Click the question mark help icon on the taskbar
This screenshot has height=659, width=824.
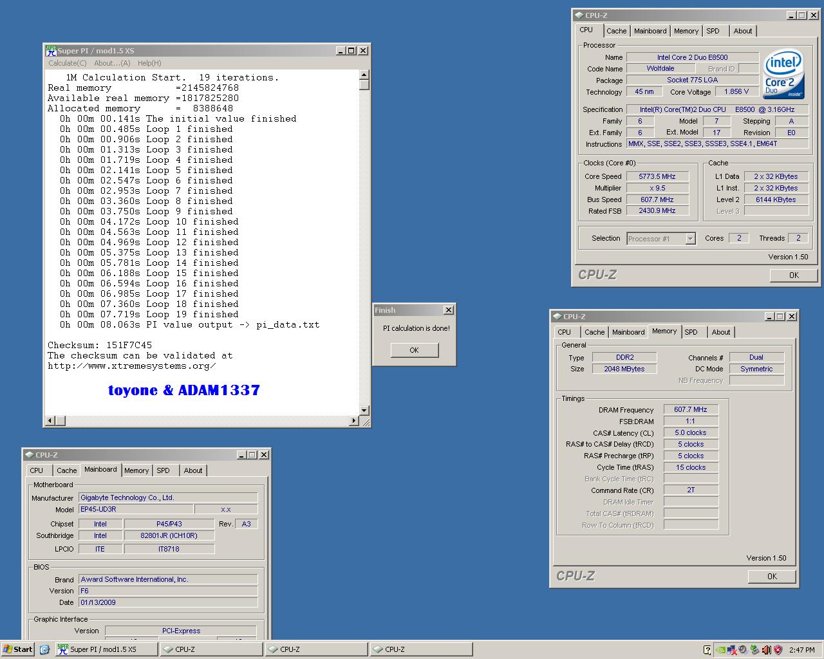coord(707,650)
